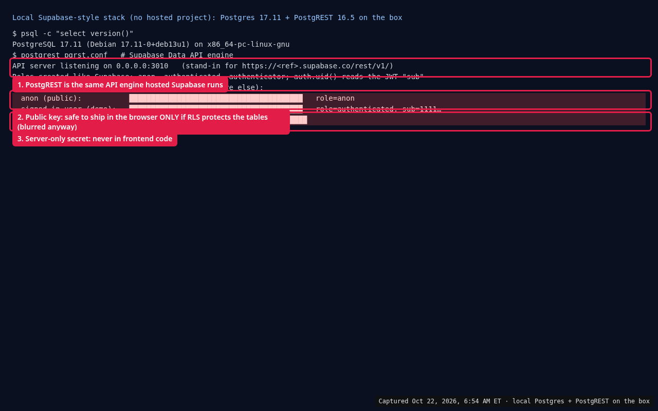This screenshot has height=411, width=658.
Task: Click the "Captured Oct 22, 2026" caption
Action: point(514,401)
